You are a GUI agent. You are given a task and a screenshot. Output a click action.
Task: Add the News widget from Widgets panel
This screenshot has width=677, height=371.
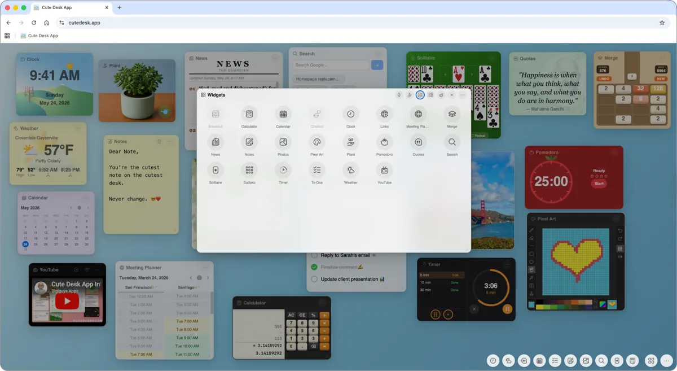215,142
